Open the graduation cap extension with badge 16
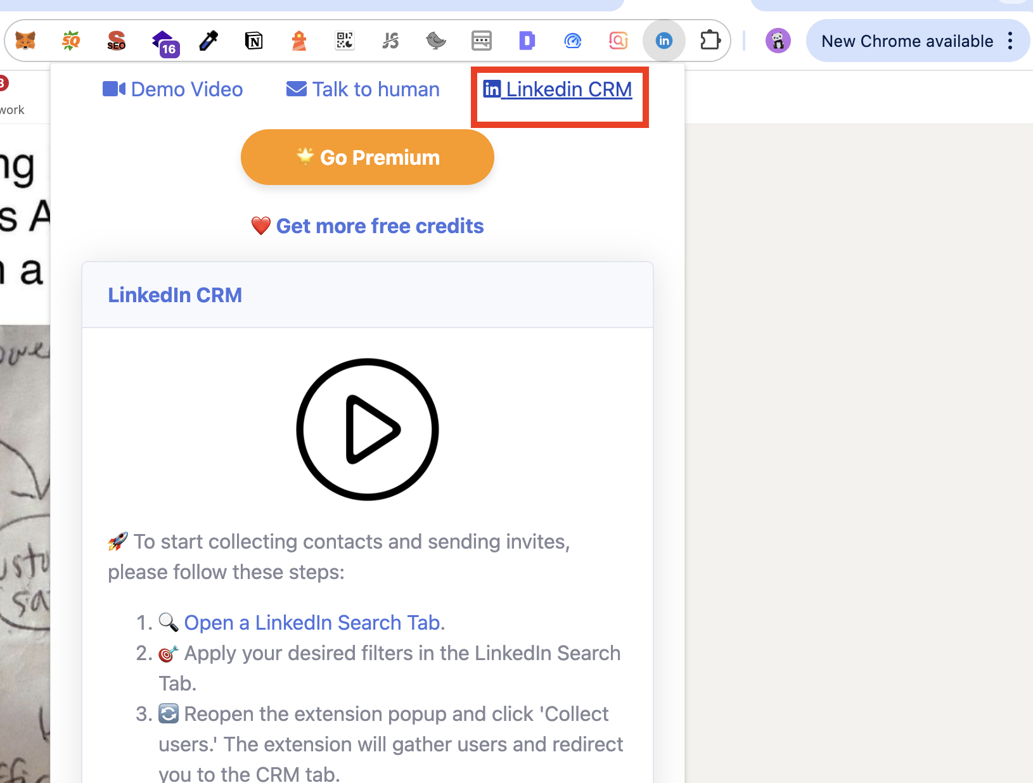Screen dimensions: 1033x783 coord(165,42)
